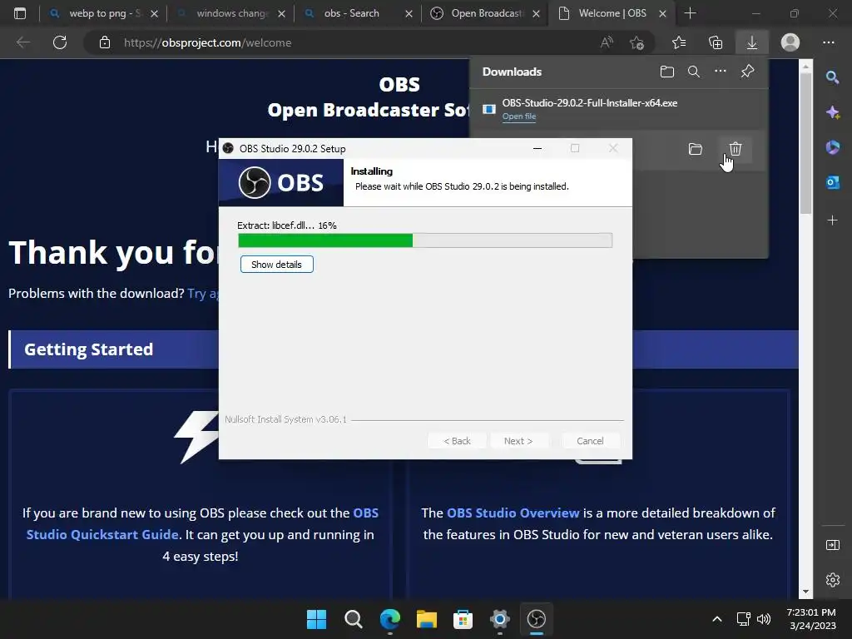
Task: Open OBS Studio Quickstart Guide link
Action: pos(202,524)
